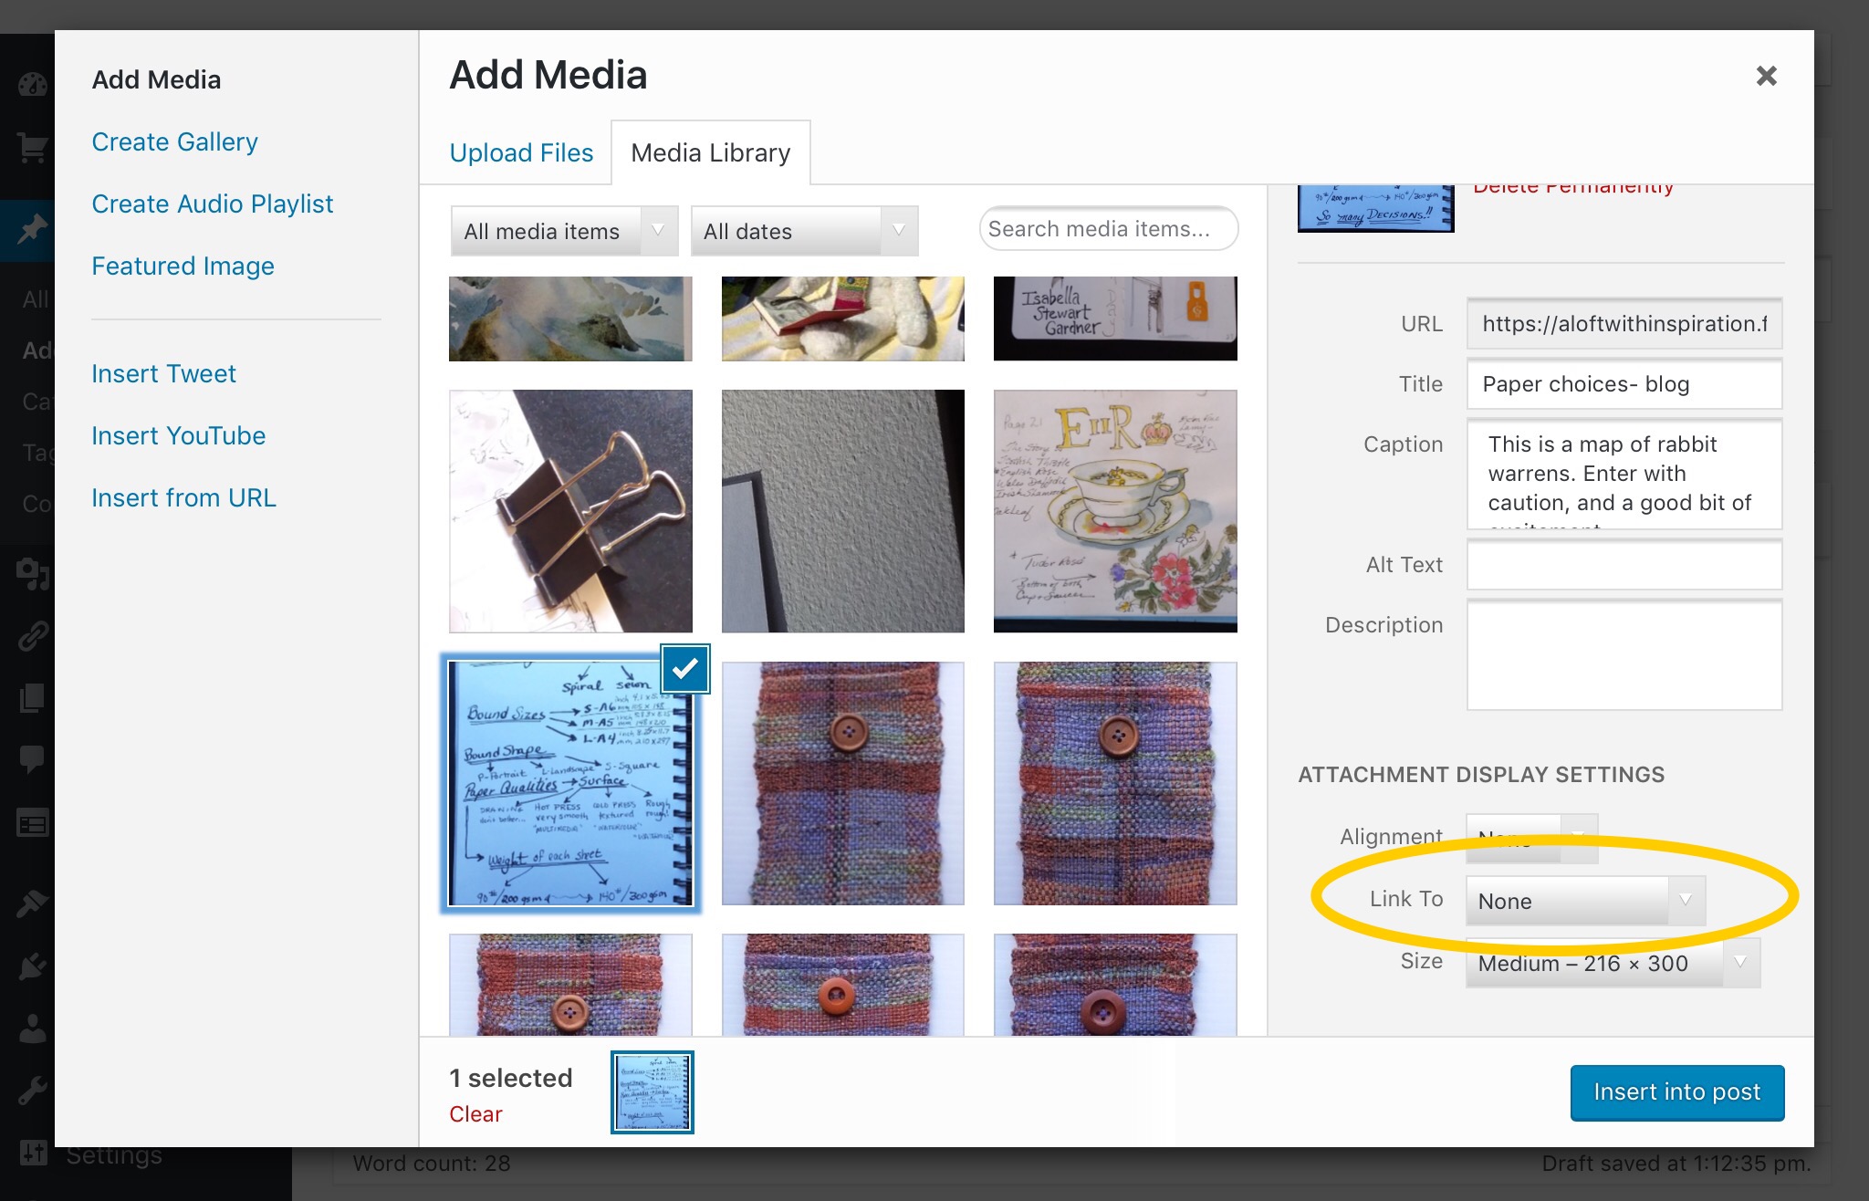1869x1201 pixels.
Task: Click the Plugins plug icon
Action: (31, 966)
